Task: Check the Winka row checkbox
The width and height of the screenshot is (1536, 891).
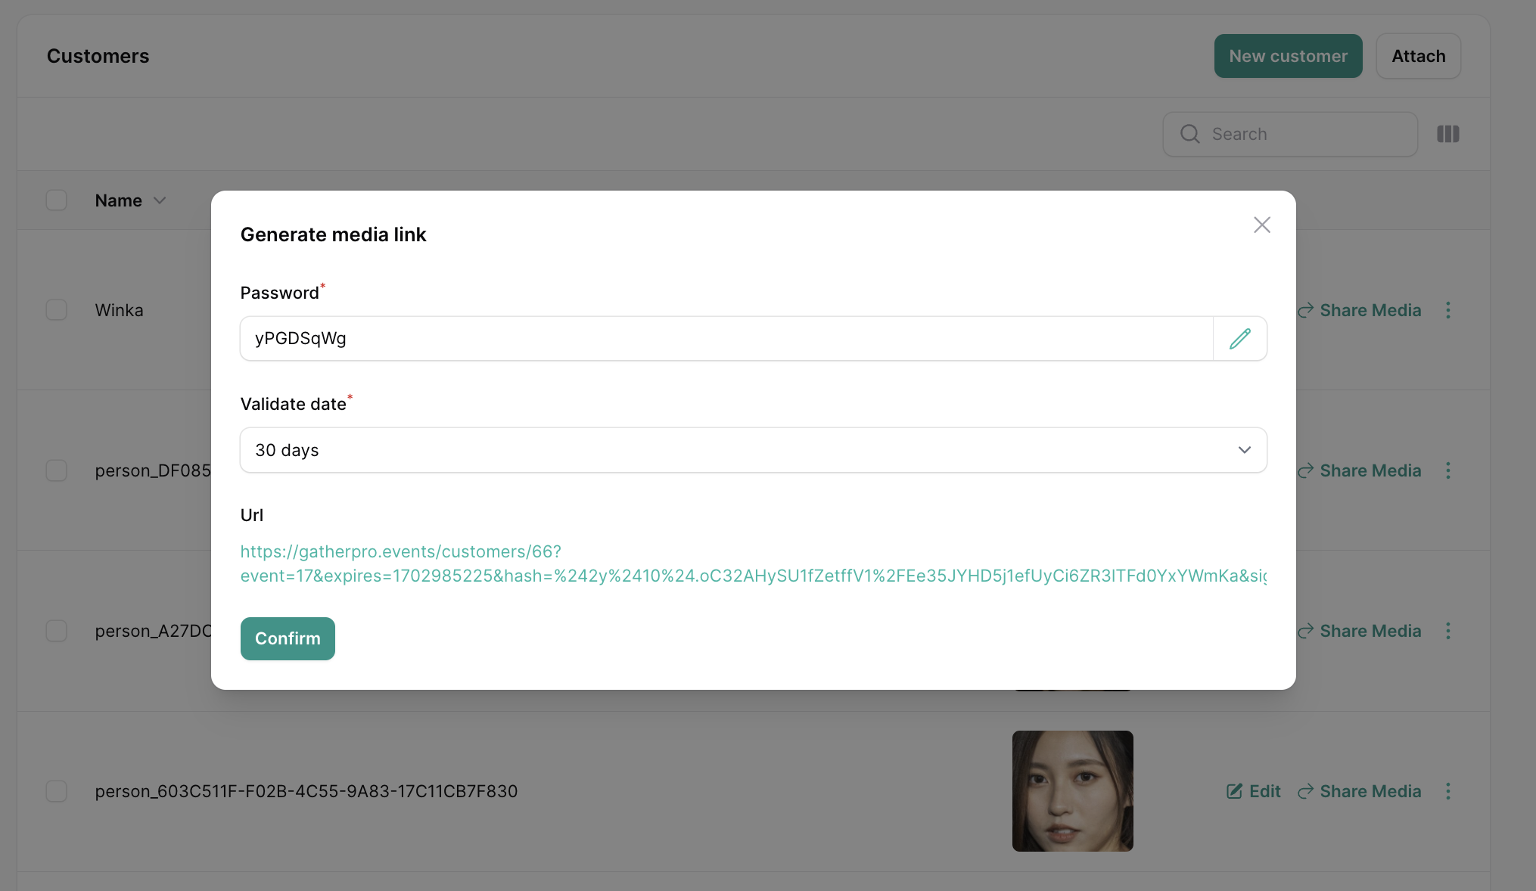Action: coord(57,310)
